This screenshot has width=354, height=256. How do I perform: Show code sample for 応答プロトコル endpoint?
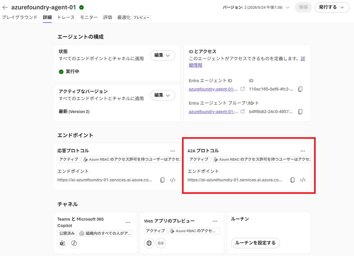[173, 180]
